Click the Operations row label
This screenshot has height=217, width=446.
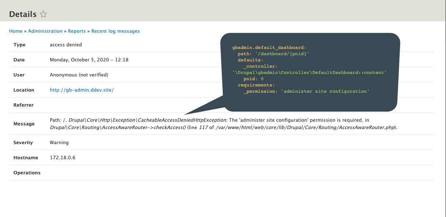tap(27, 172)
